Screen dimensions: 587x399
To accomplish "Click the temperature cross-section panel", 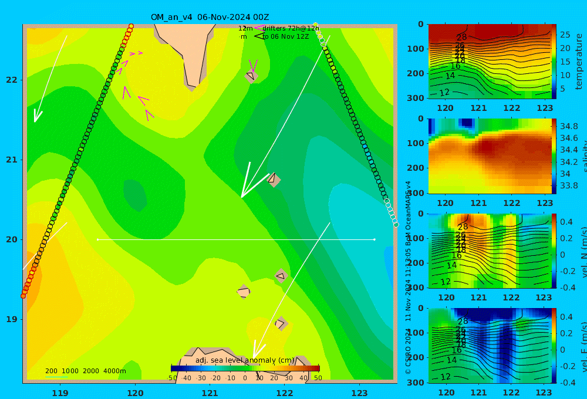I will (490, 62).
